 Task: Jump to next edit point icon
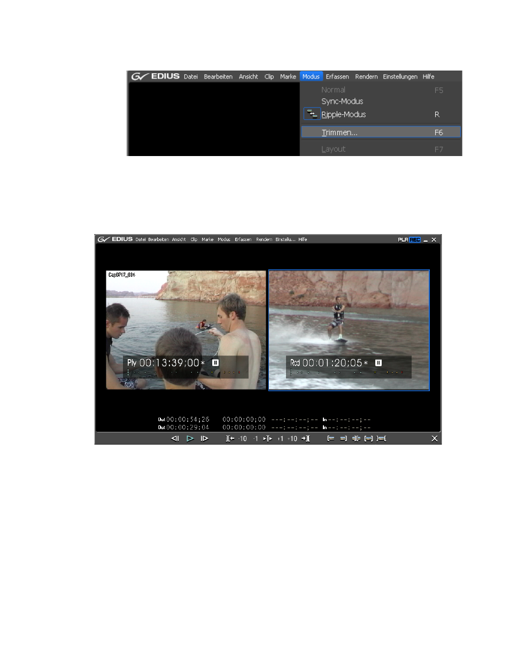click(x=305, y=439)
